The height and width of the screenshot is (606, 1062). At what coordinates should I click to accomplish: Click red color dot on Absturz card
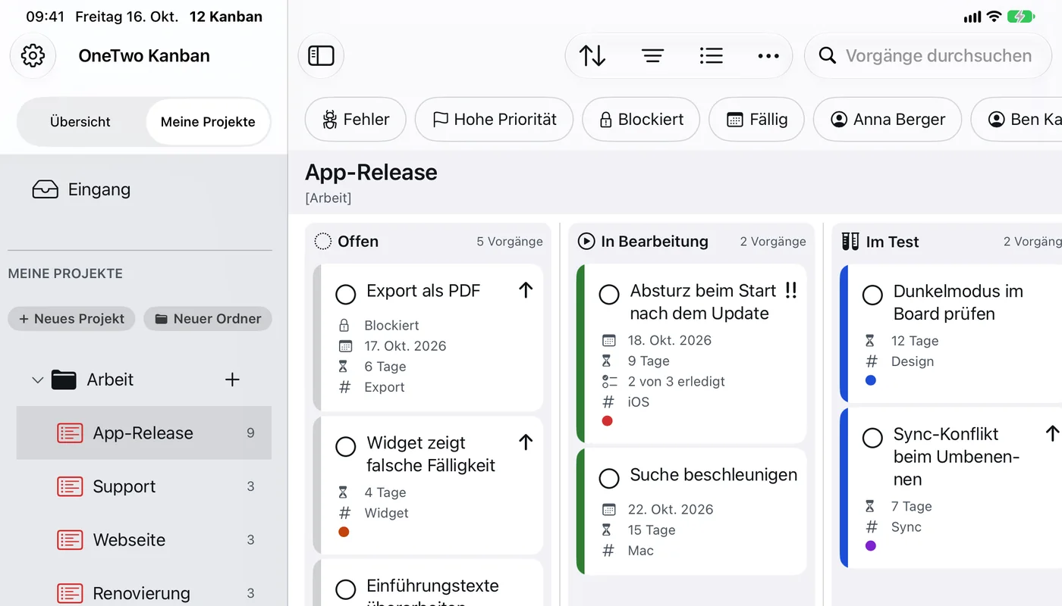point(607,420)
